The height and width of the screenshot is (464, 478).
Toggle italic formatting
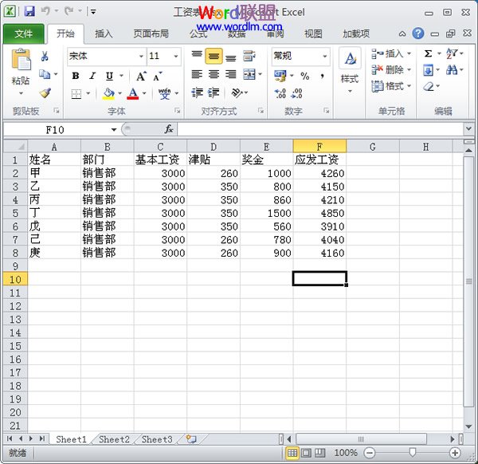click(92, 77)
